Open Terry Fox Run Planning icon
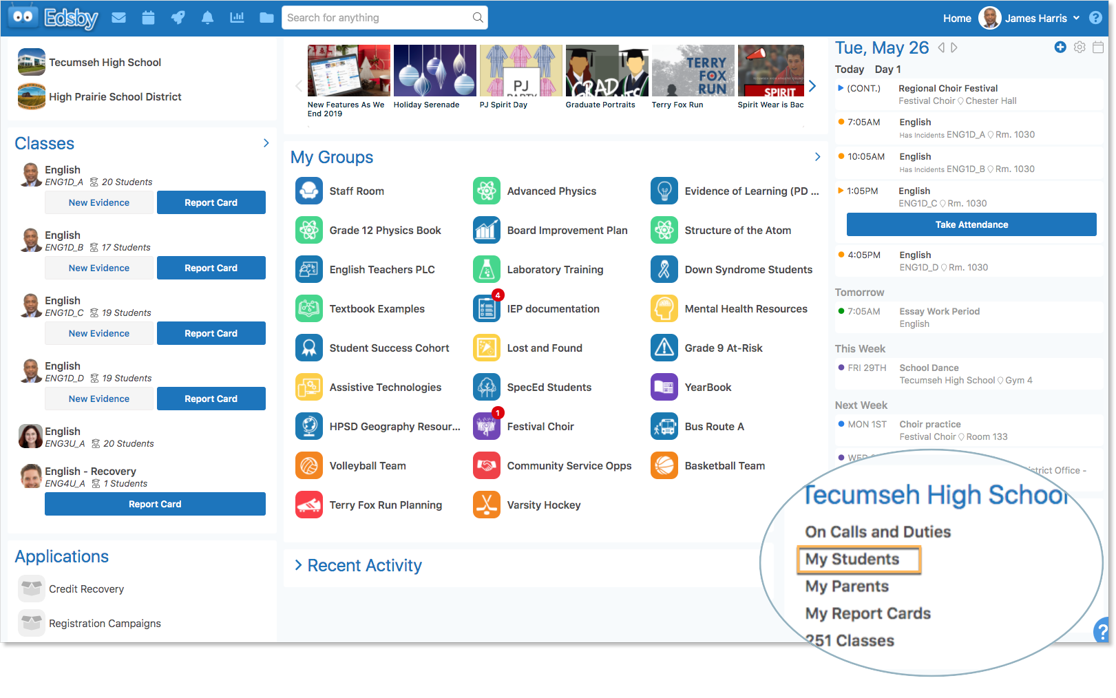The height and width of the screenshot is (698, 1116). coord(309,505)
